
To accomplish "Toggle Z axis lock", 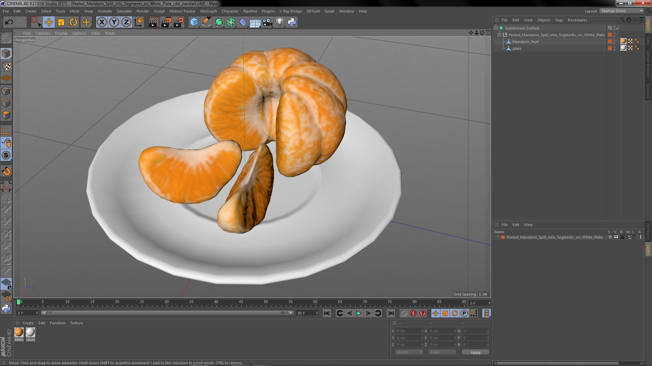I will coord(126,22).
